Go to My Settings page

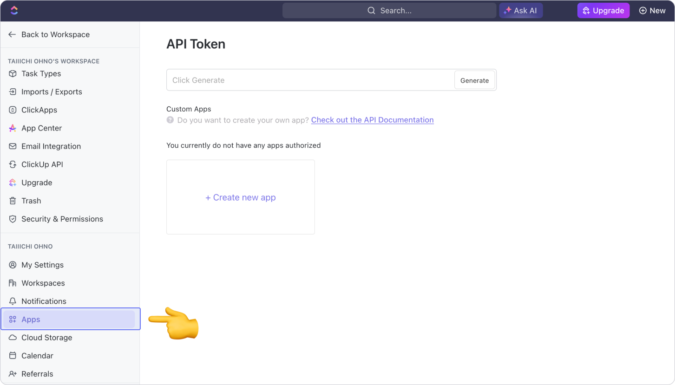[42, 265]
